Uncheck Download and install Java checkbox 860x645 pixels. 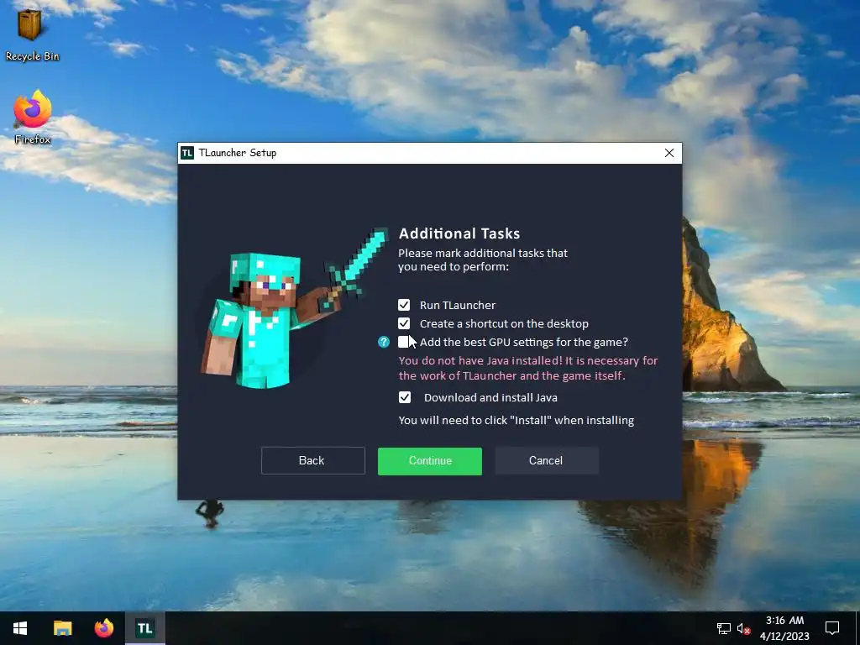coord(405,397)
